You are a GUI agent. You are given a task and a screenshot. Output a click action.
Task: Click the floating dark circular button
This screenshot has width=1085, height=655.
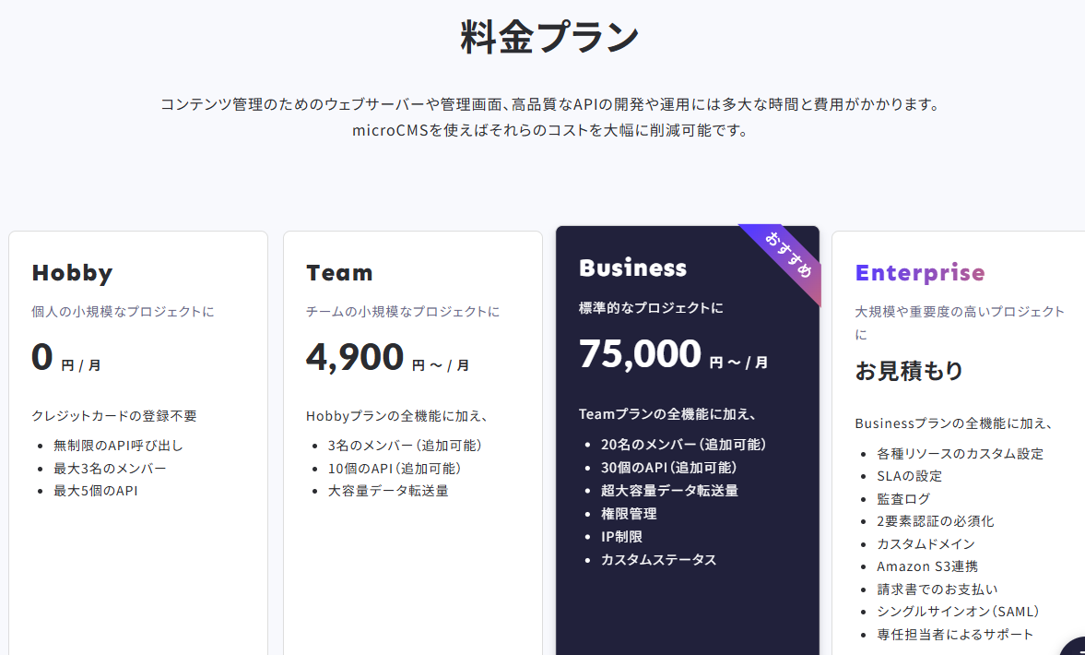click(x=1074, y=647)
